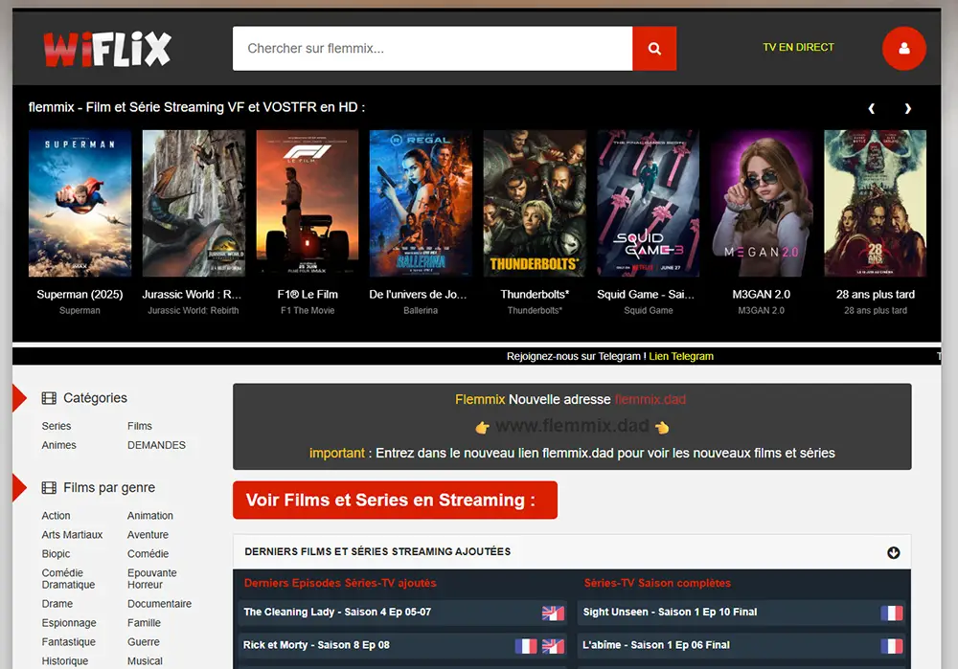Click the Wiflix logo
958x669 pixels.
[107, 49]
